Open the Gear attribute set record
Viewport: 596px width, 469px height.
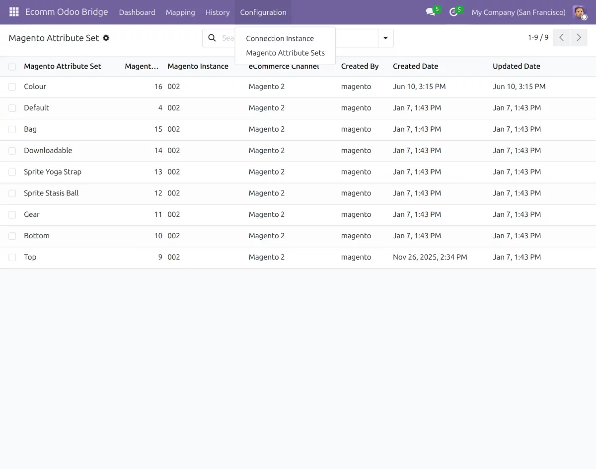(x=32, y=215)
